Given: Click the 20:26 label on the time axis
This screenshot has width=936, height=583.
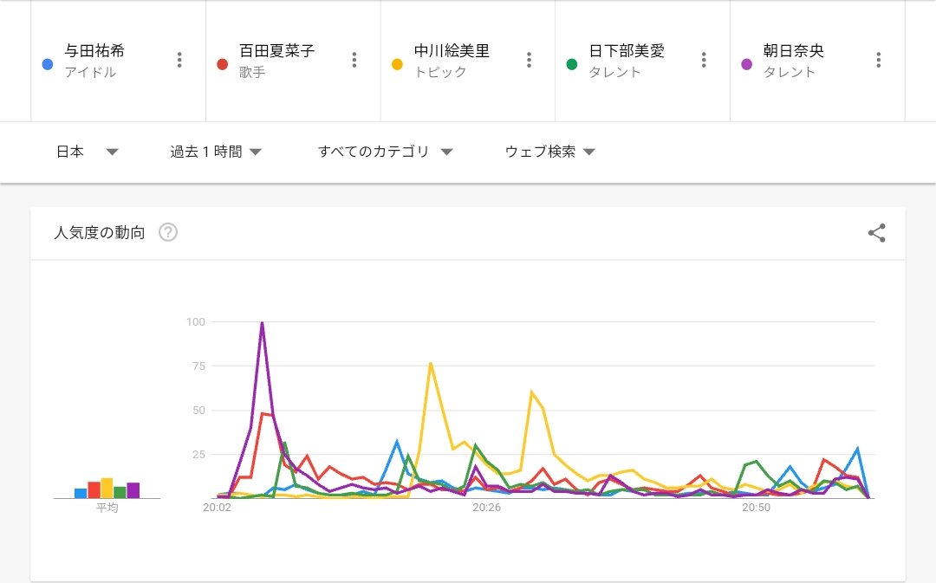Looking at the screenshot, I should click(486, 508).
